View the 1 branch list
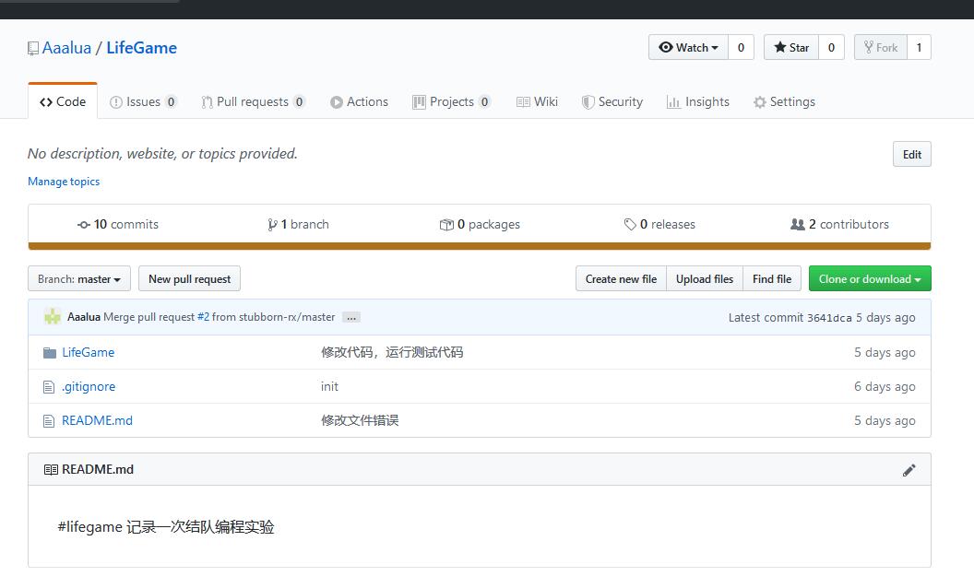 click(x=298, y=224)
